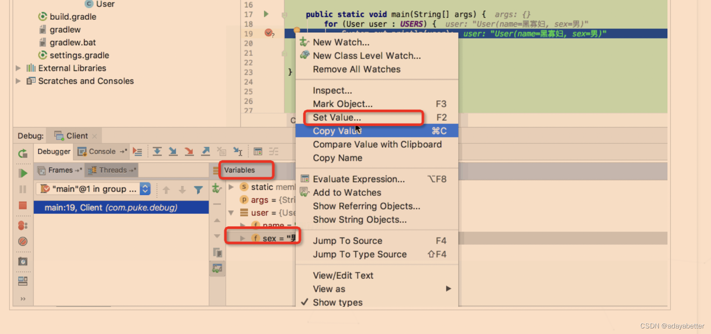Force Step Into red arrow icon
Viewport: 711px width, 334px height.
(x=189, y=152)
